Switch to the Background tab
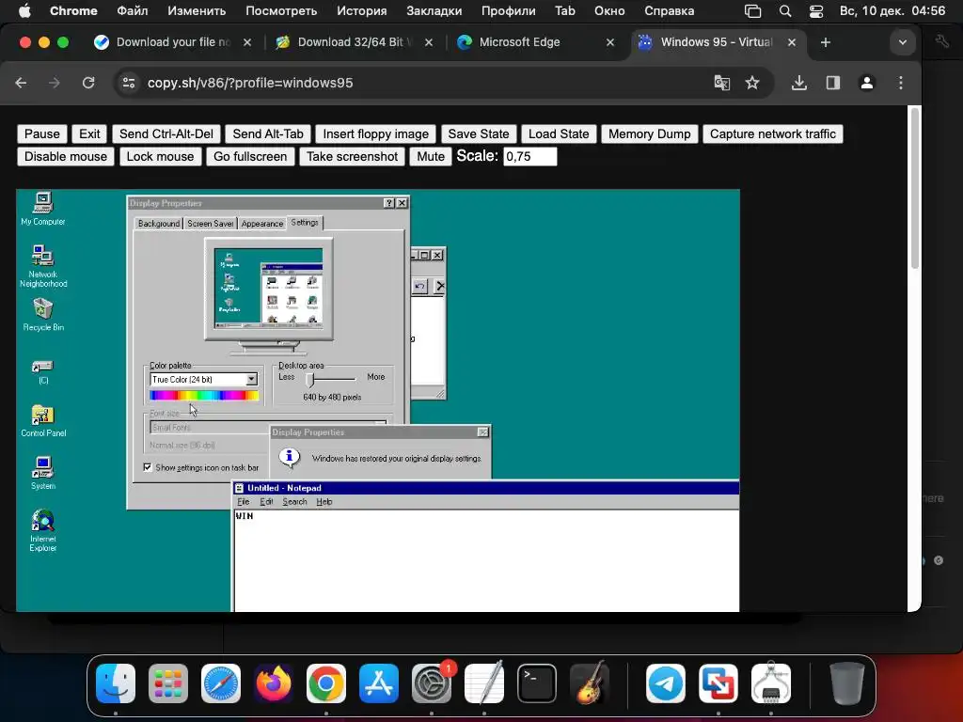The width and height of the screenshot is (963, 722). 158,224
